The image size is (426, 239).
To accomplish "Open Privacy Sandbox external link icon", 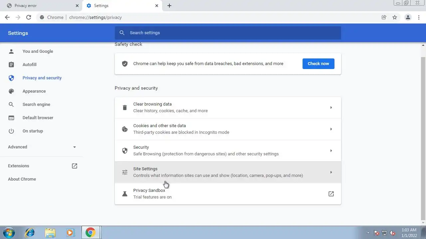I will click(x=331, y=194).
